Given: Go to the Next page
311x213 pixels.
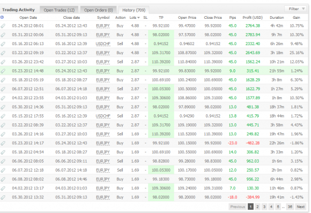Looking at the screenshot, I should pyautogui.click(x=300, y=207).
